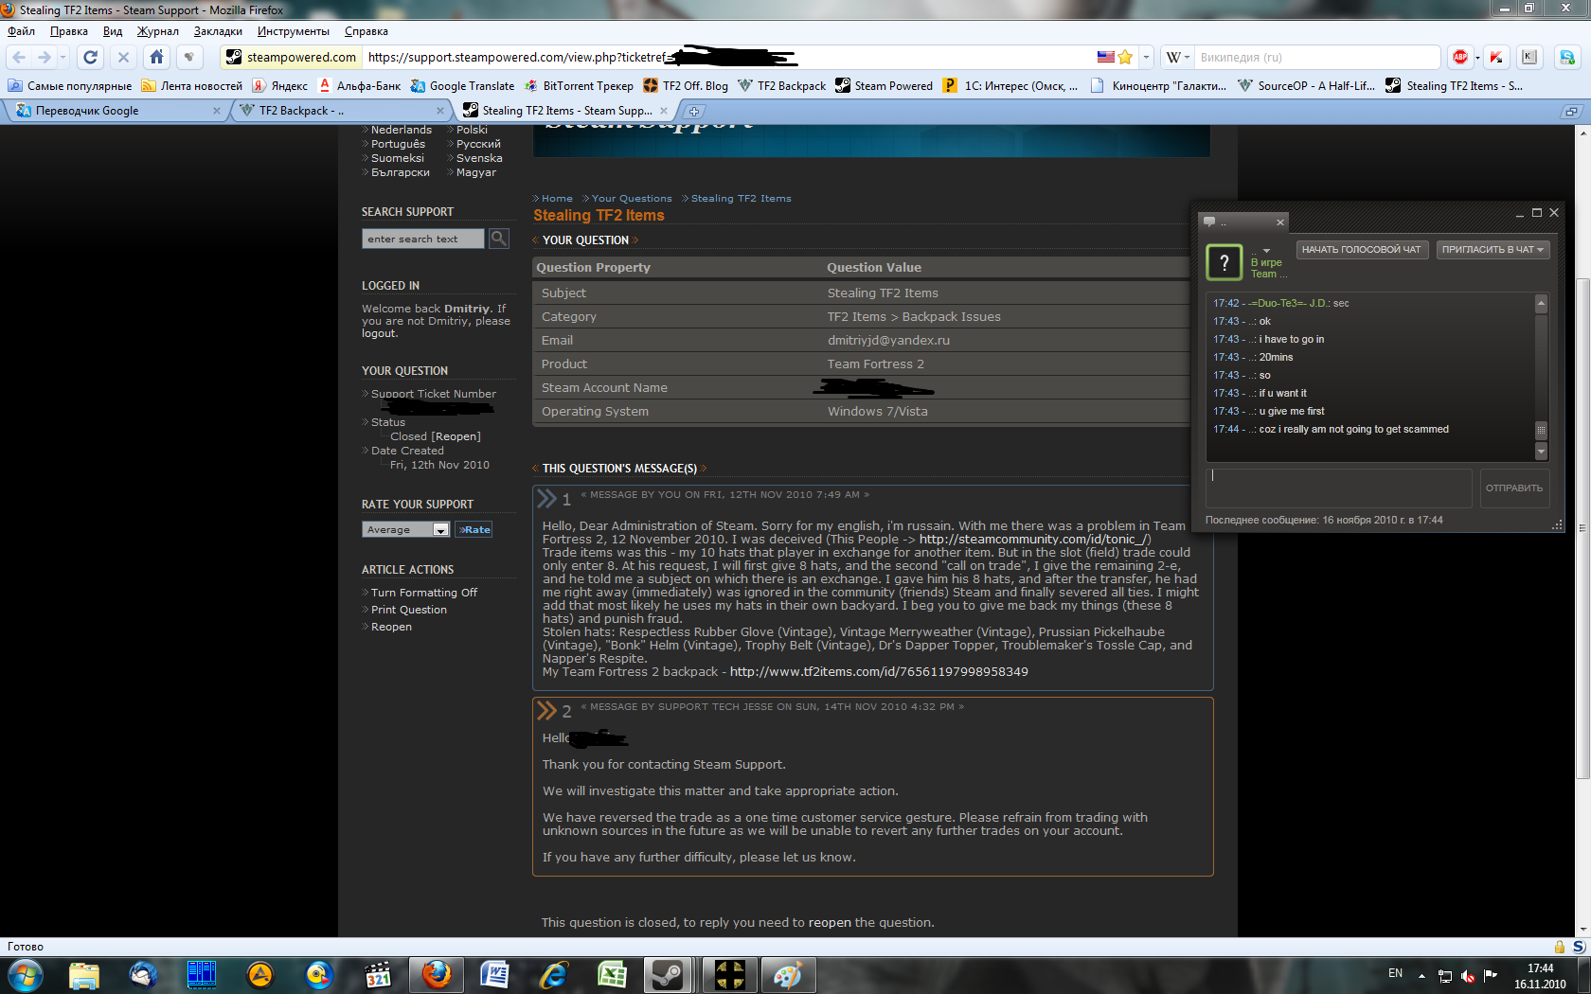Click the Stop loading button in Firefox
The image size is (1591, 994).
pos(123,57)
